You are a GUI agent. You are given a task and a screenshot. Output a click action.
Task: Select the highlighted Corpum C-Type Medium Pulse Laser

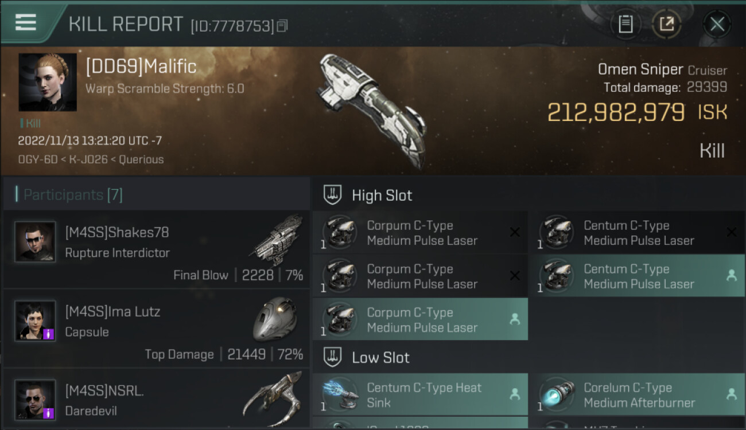(x=420, y=319)
